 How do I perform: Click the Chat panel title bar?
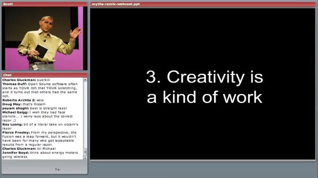tap(44, 75)
